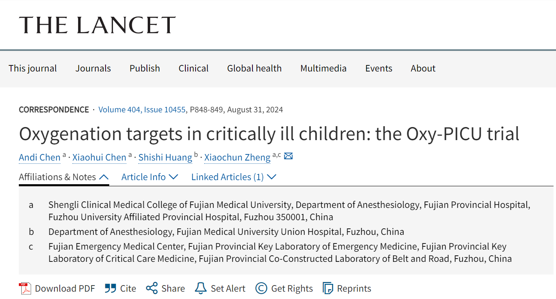Click the Share network icon
556x299 pixels.
(x=152, y=288)
